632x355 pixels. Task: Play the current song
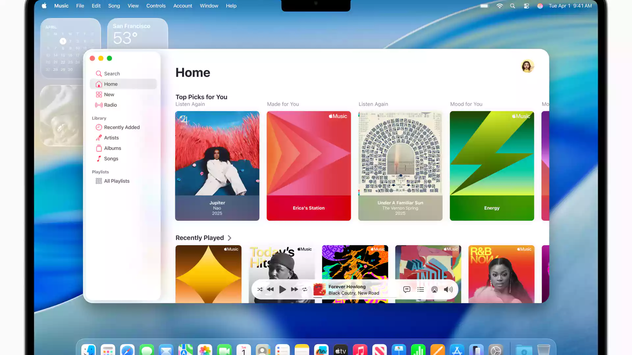(x=282, y=290)
